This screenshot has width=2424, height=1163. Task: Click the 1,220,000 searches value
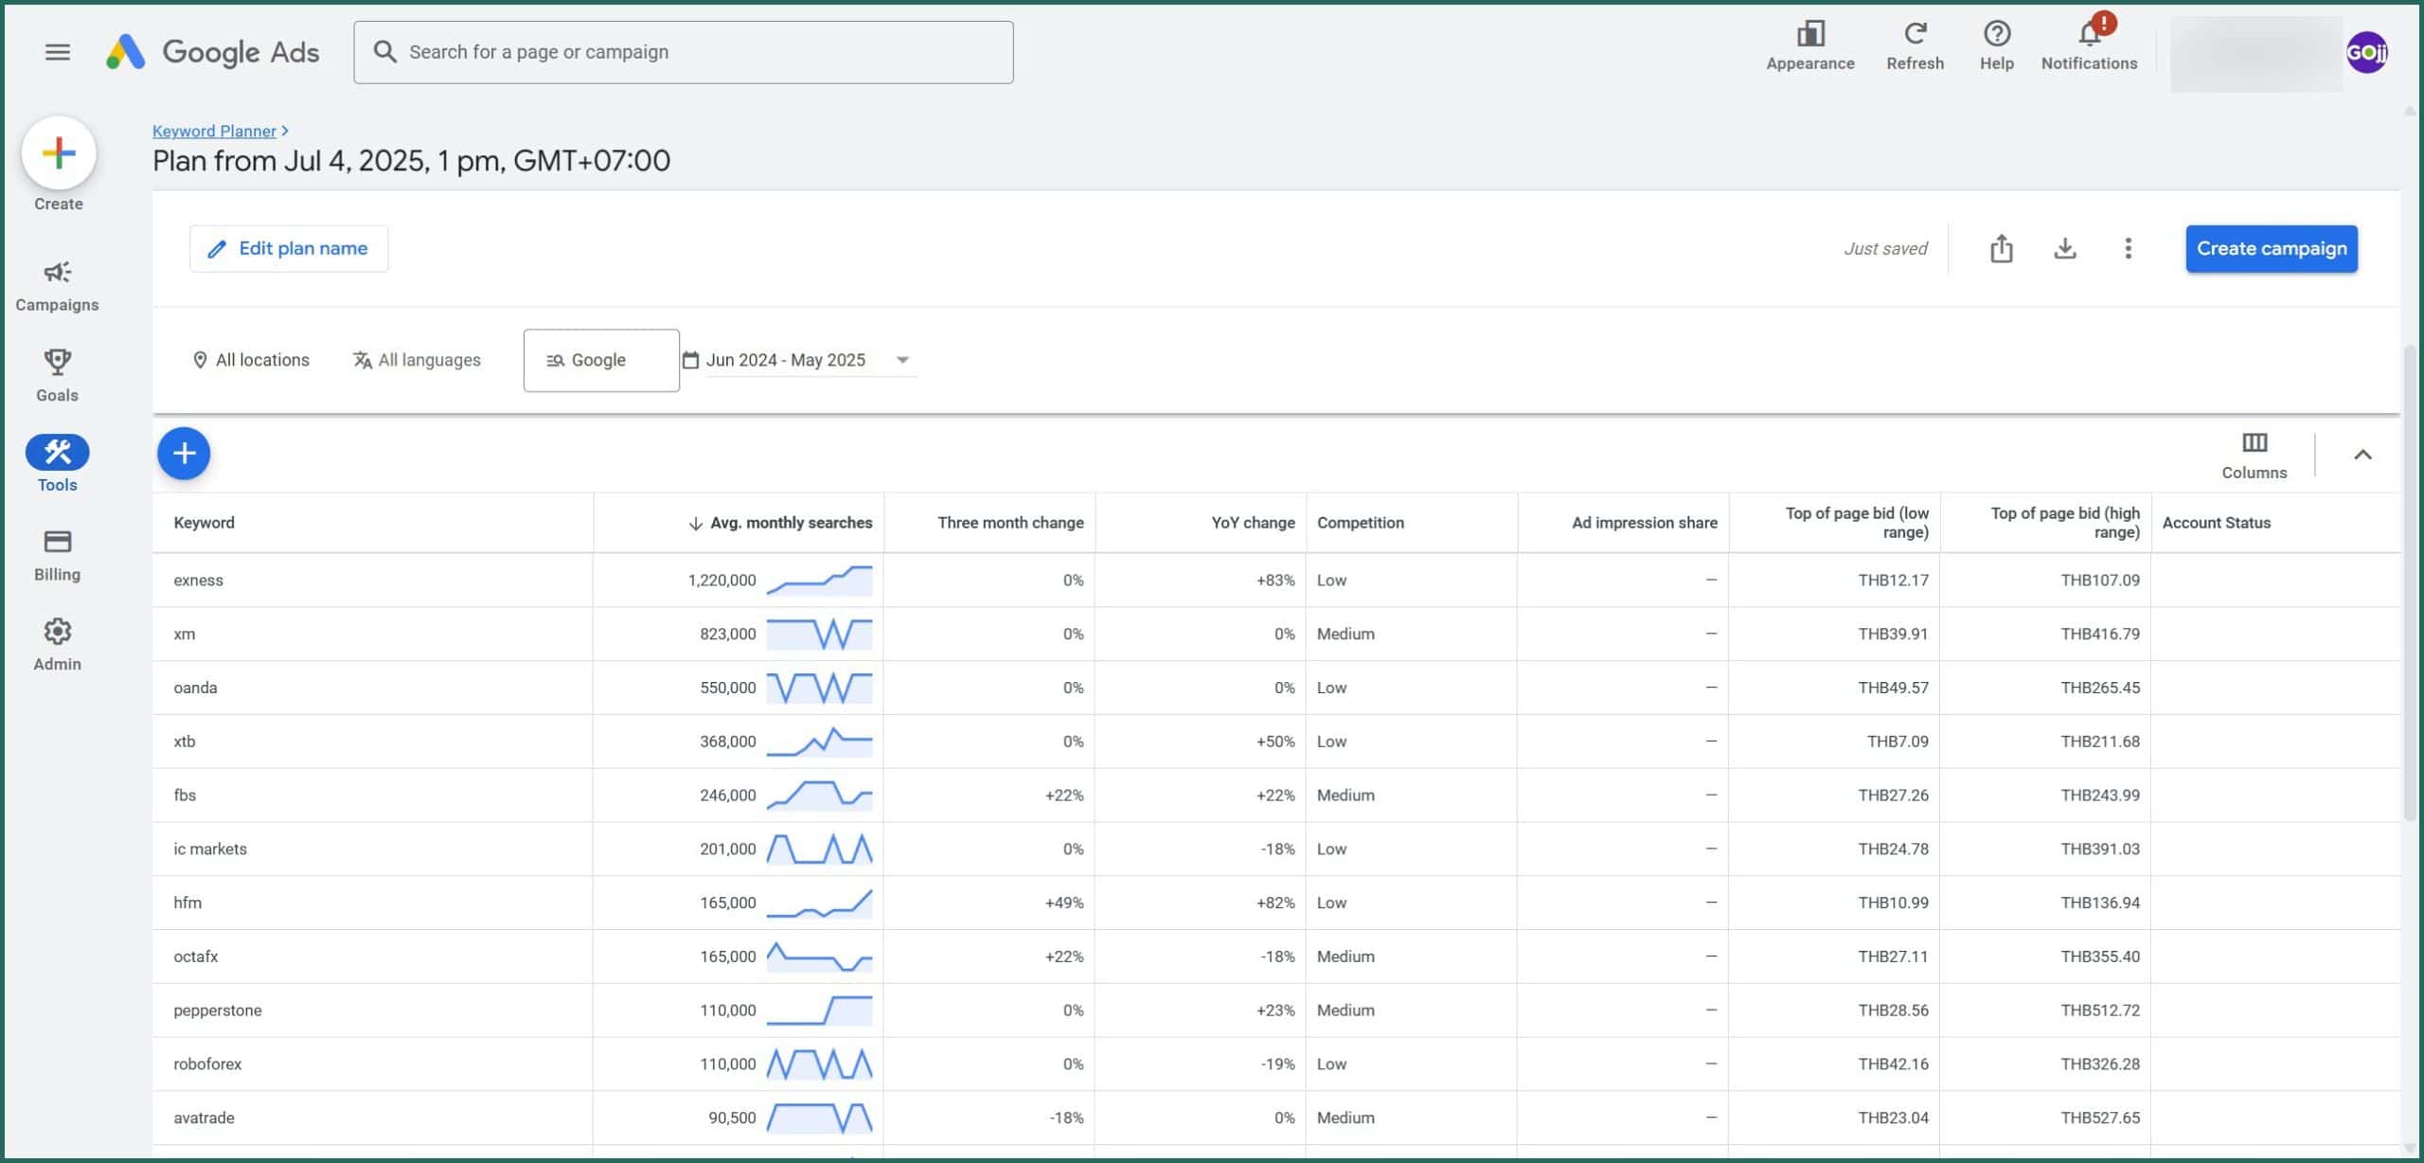722,581
